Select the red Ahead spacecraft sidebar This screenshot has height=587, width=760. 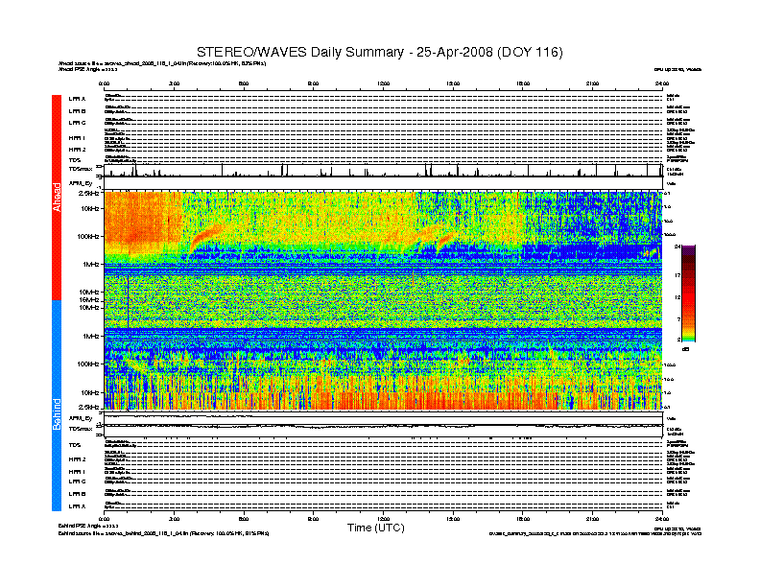click(57, 198)
